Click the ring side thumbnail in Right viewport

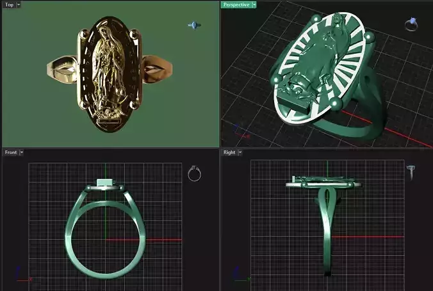(411, 172)
